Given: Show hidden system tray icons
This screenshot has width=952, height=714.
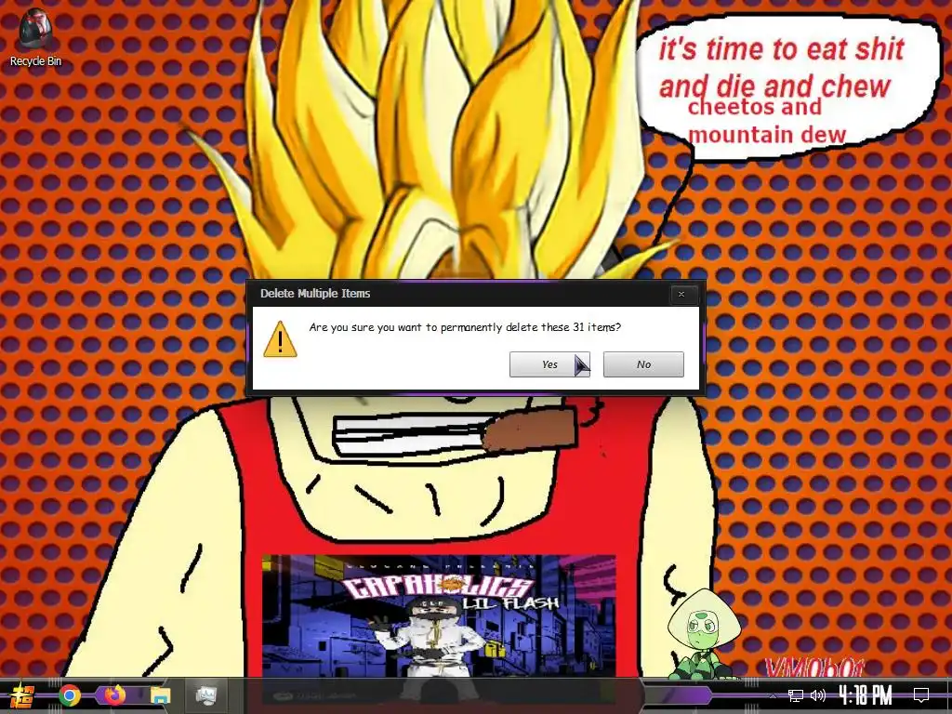Looking at the screenshot, I should [773, 695].
